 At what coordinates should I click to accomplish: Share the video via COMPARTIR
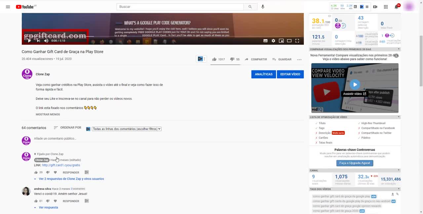click(x=256, y=59)
